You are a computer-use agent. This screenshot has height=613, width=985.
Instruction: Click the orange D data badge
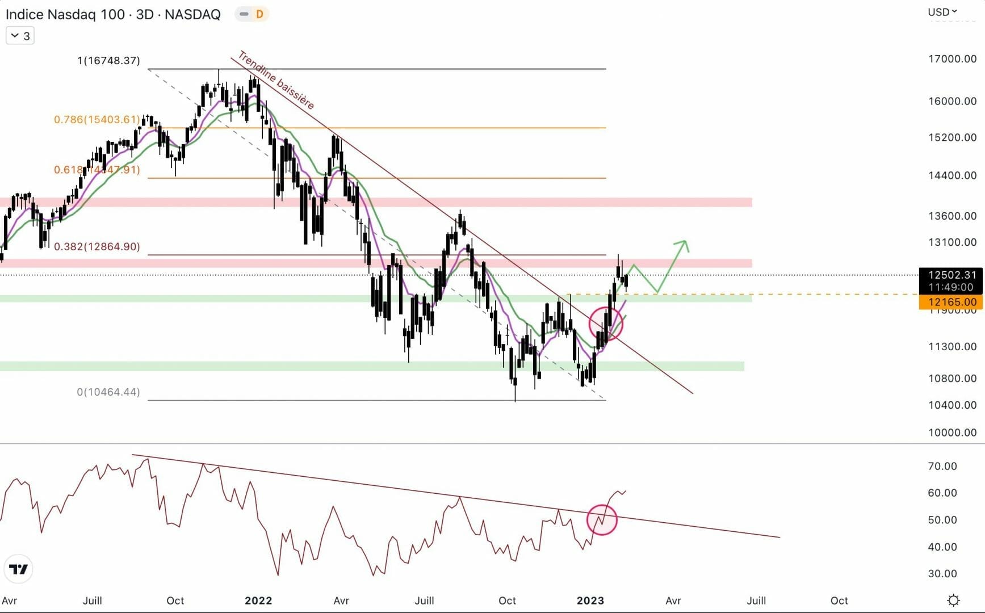pyautogui.click(x=259, y=14)
